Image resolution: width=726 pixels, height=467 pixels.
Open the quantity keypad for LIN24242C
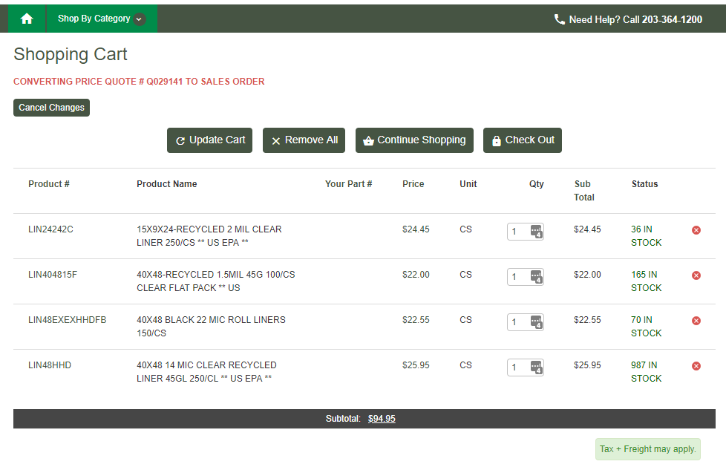[538, 231]
